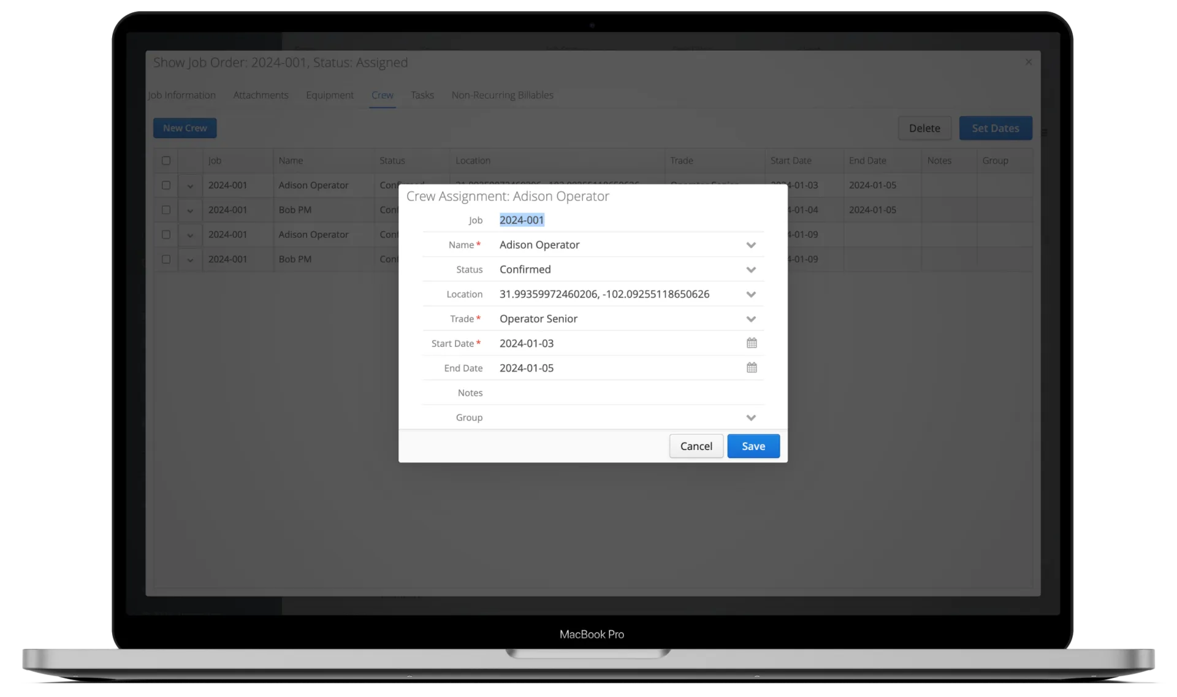Click the Location column header

[x=557, y=161]
